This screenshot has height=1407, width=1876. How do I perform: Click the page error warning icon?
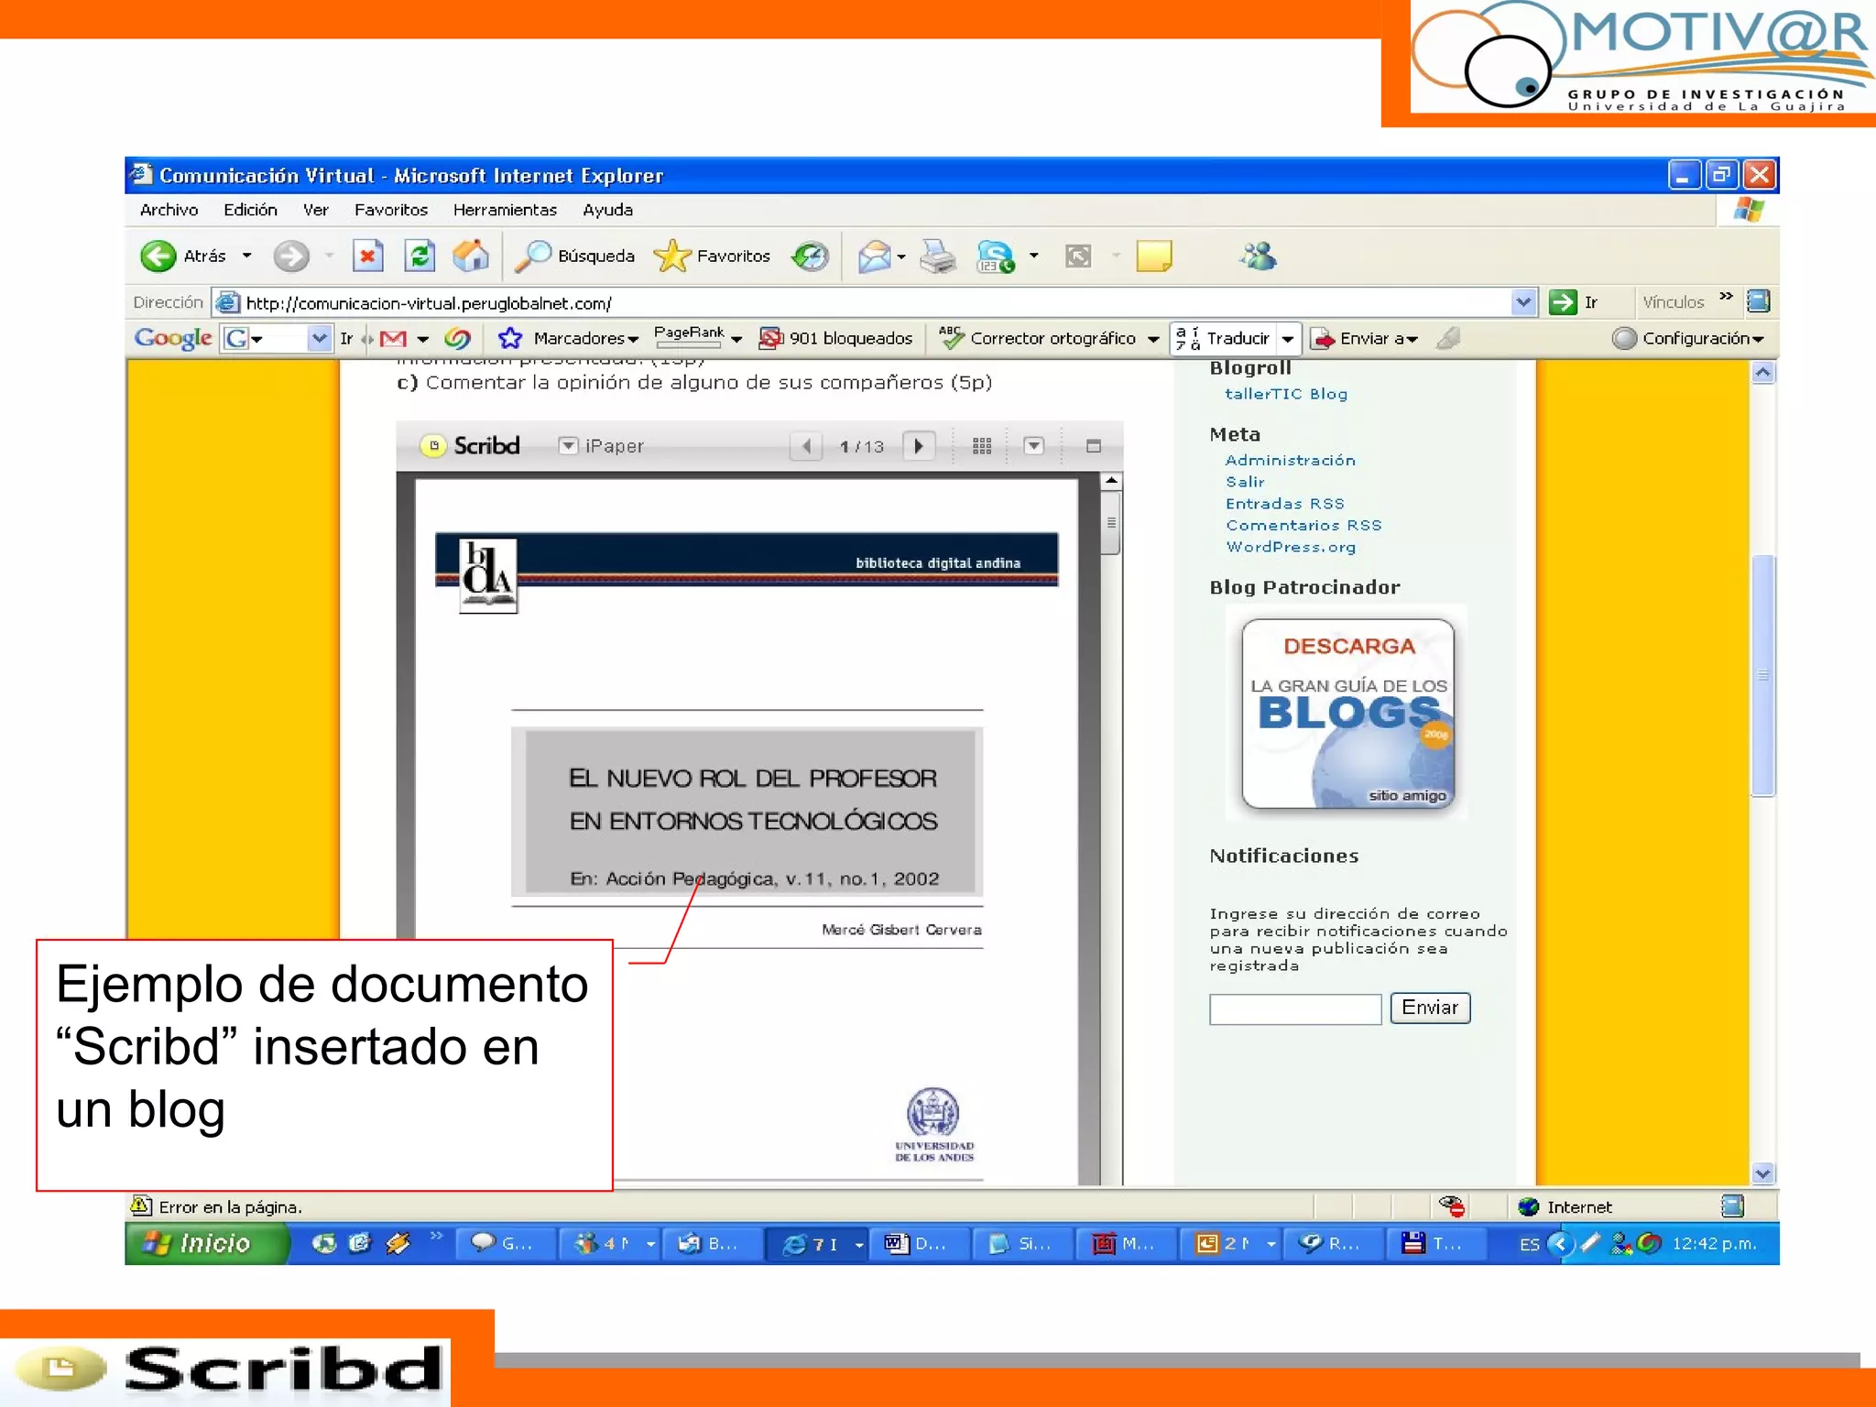[x=141, y=1206]
